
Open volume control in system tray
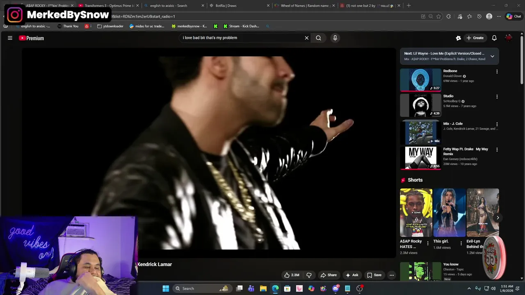[x=493, y=288]
